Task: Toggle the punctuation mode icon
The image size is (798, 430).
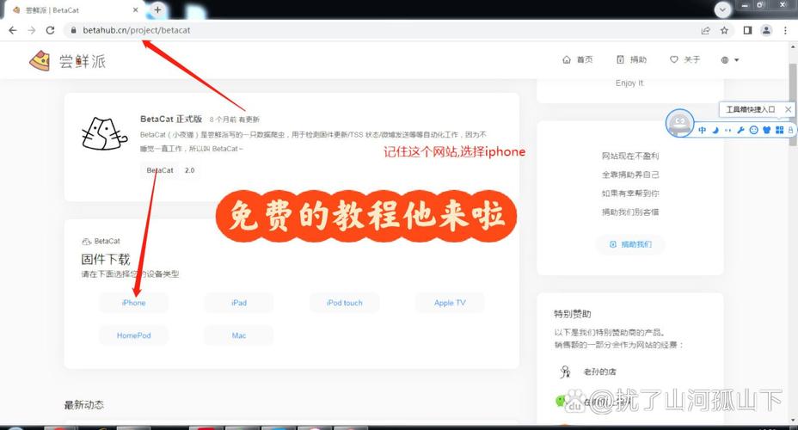Action: 727,130
